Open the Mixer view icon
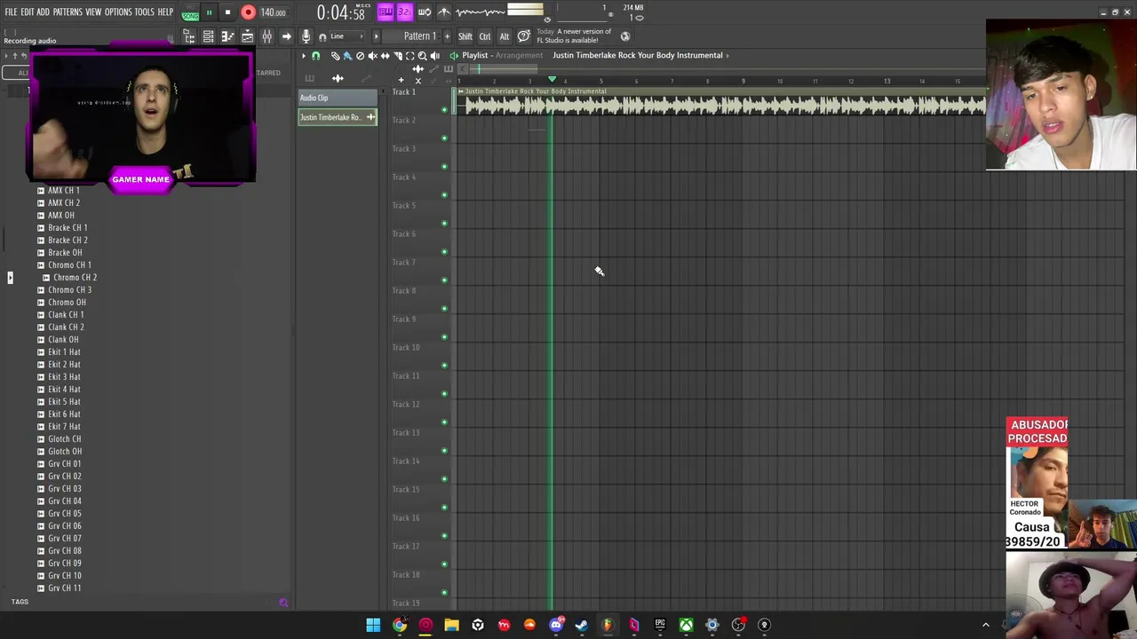This screenshot has height=639, width=1137. (266, 36)
